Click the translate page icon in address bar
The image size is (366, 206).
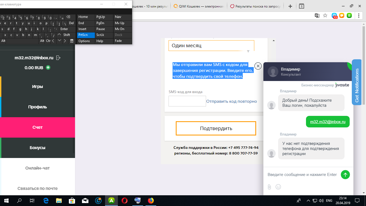click(317, 16)
